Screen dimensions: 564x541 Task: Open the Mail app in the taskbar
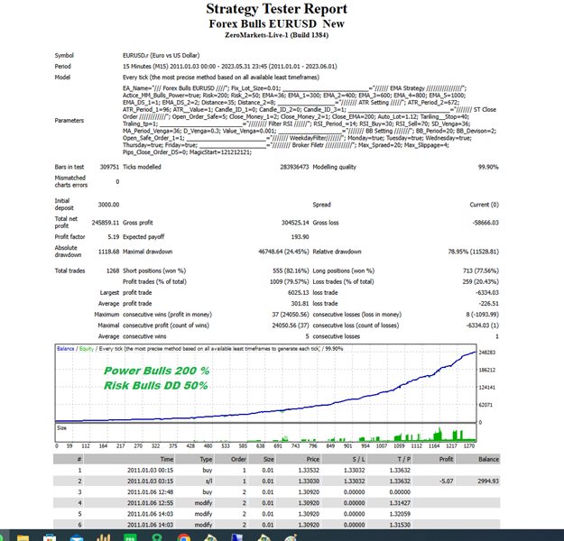(x=77, y=538)
